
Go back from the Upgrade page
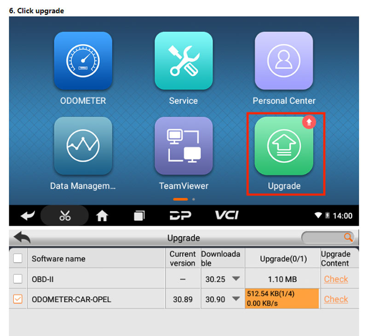coord(22,237)
